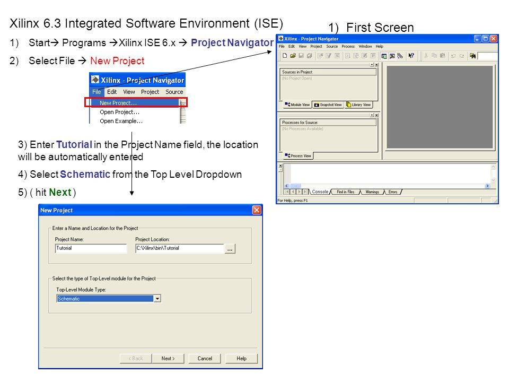This screenshot has height=382, width=509.
Task: Click the dark window toggle icon left of the help arrow
Action: (392, 56)
